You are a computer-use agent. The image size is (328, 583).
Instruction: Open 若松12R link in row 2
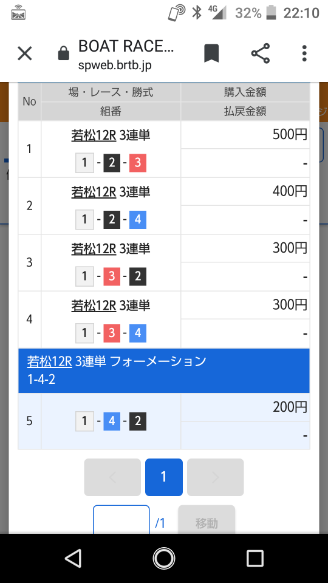click(x=94, y=192)
